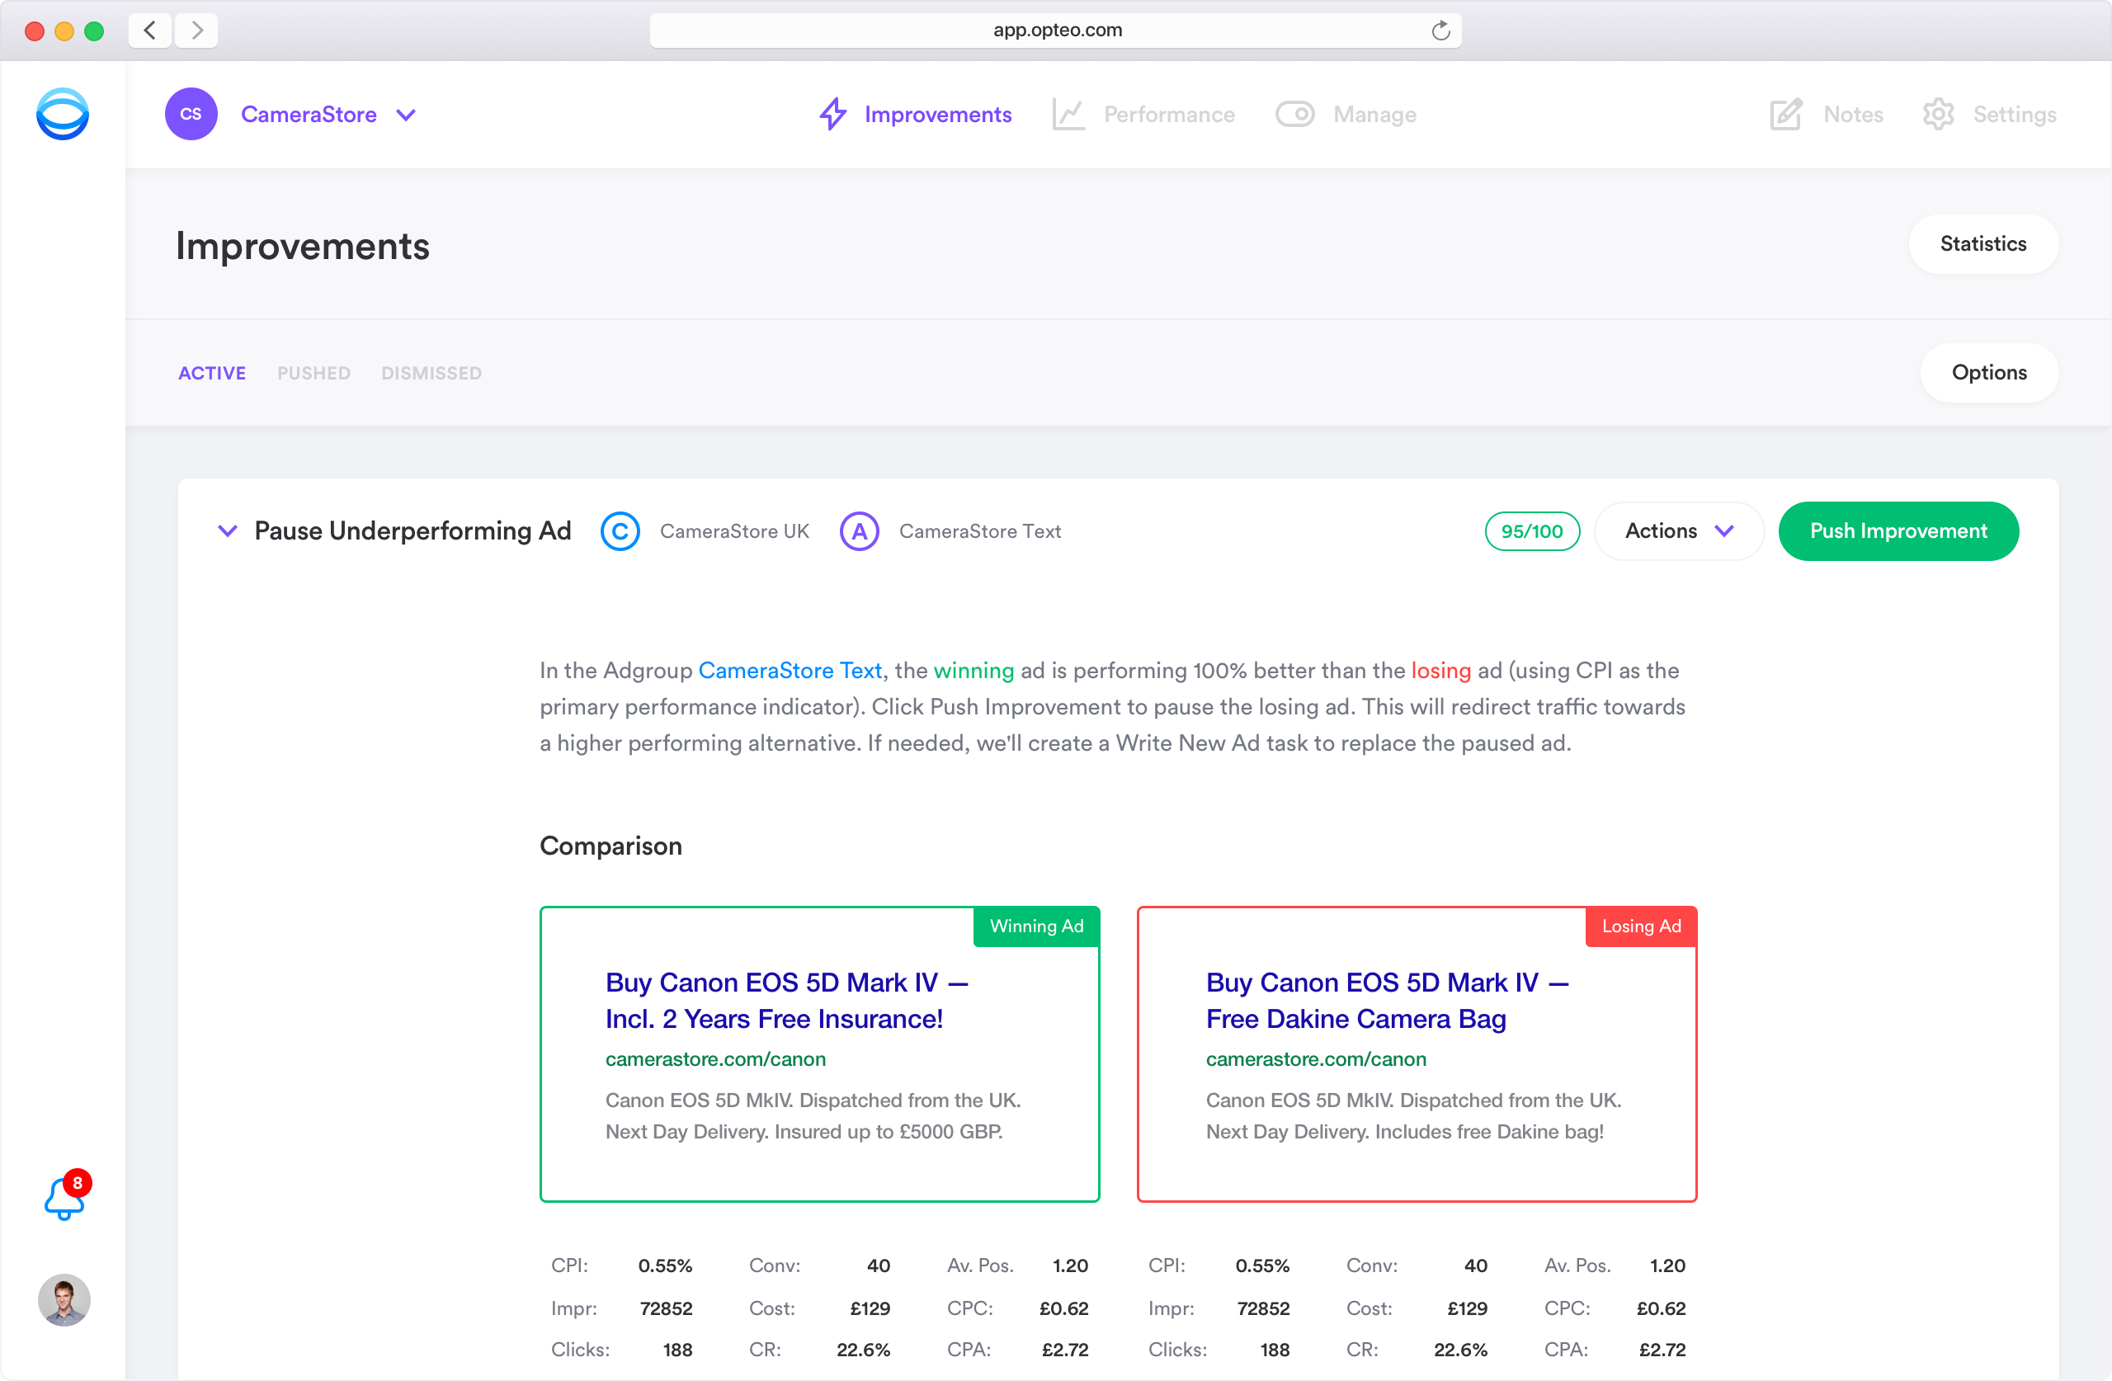
Task: Expand the CameraStore account dropdown chevron
Action: (406, 115)
